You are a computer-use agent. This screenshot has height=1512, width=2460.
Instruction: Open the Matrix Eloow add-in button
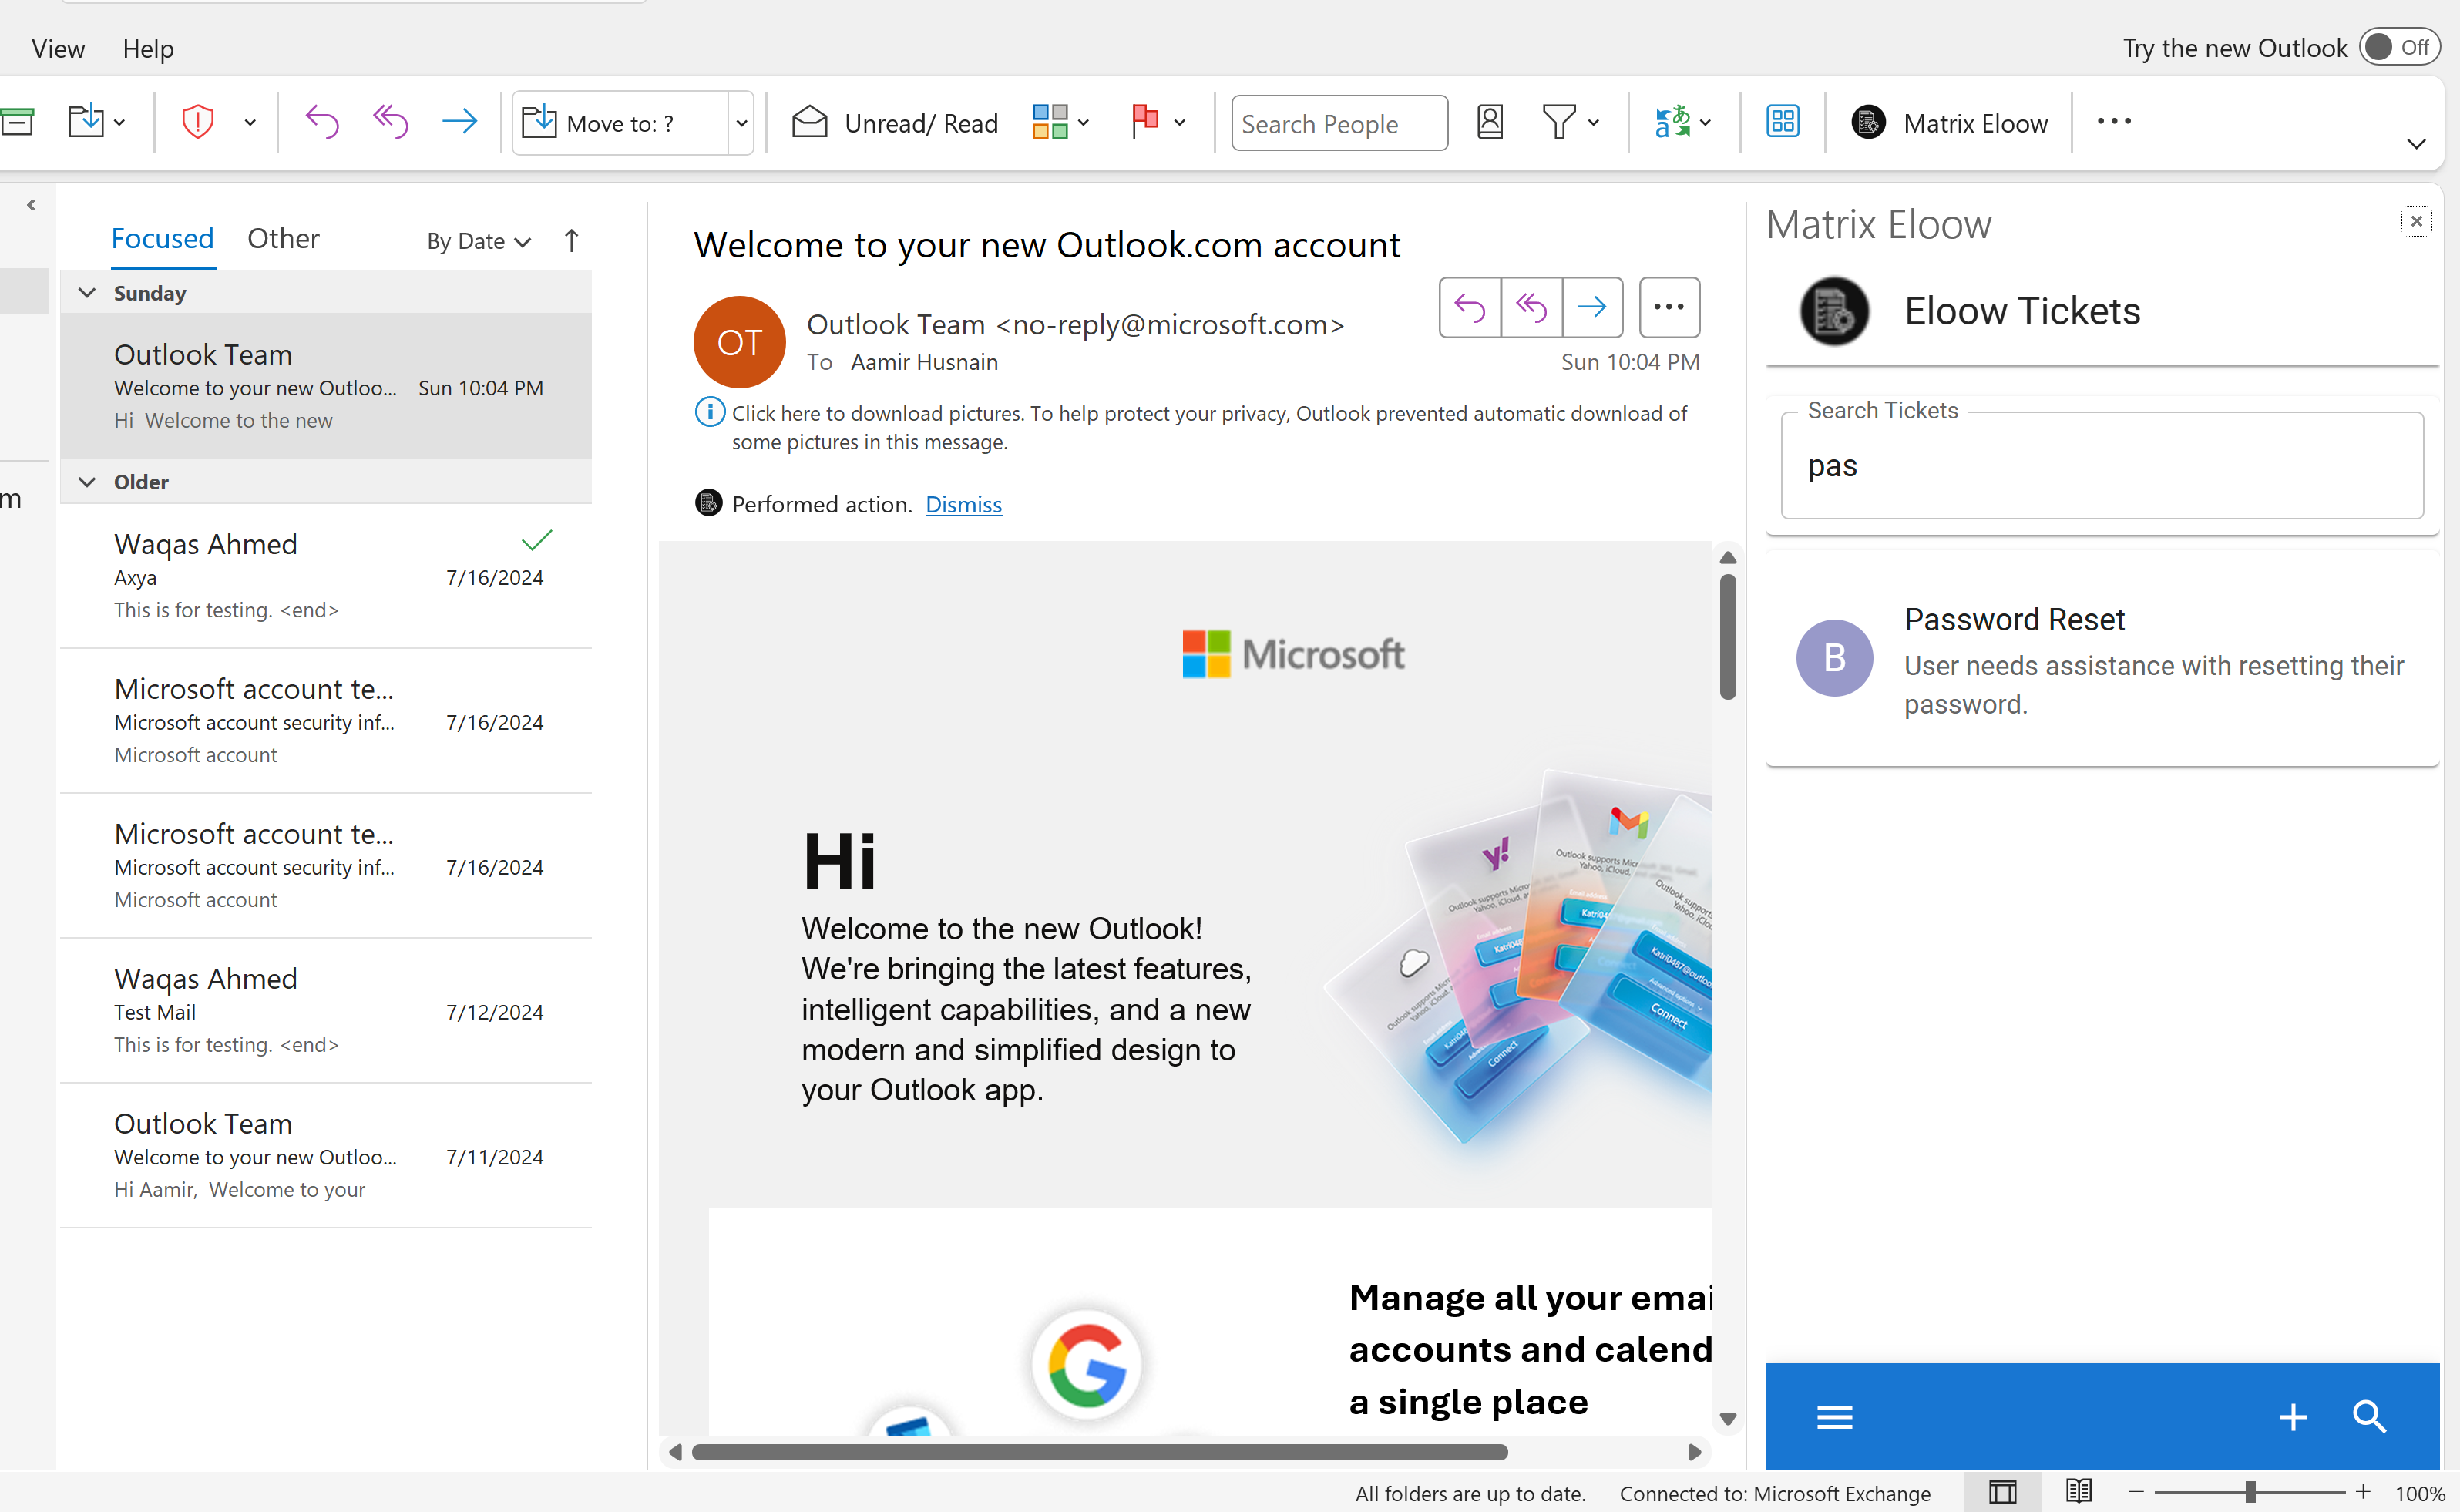coord(1949,123)
